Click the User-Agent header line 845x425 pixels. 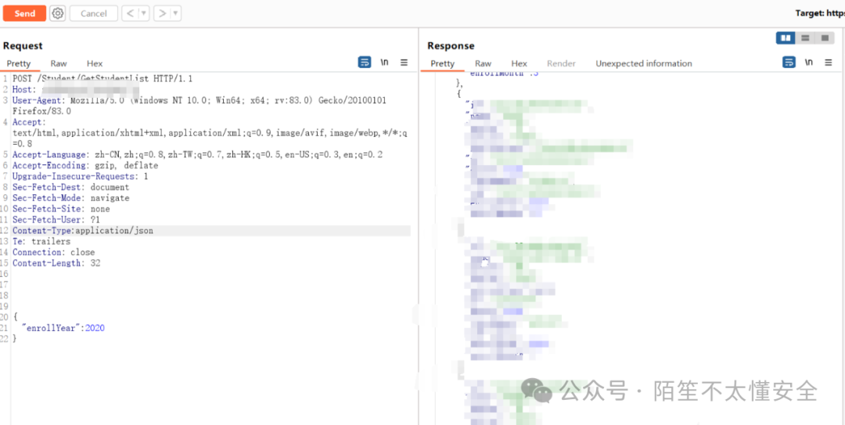click(x=200, y=106)
